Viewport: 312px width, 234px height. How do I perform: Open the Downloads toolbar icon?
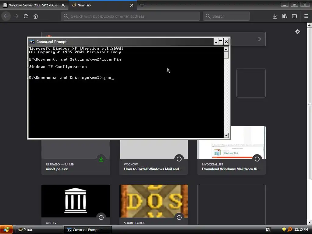tap(275, 16)
